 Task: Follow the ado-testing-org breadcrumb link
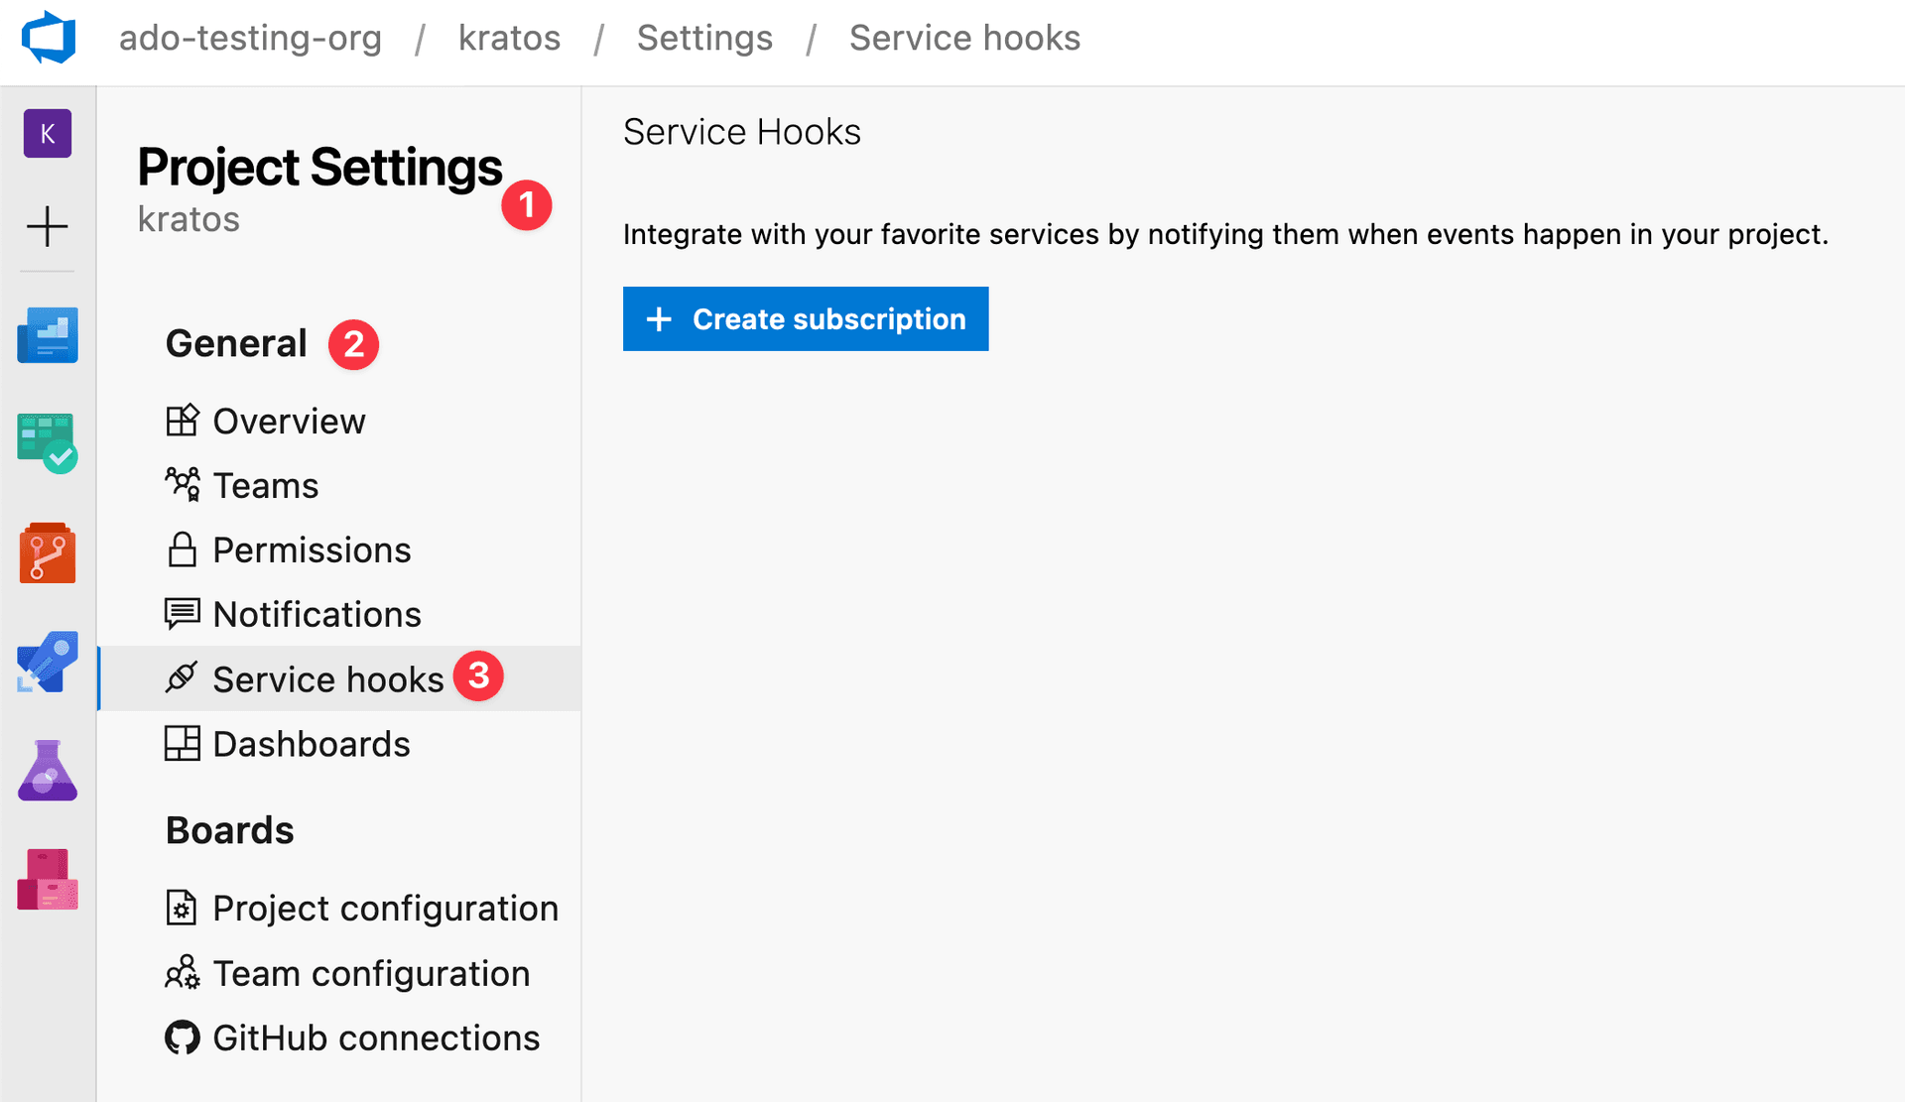click(x=250, y=38)
